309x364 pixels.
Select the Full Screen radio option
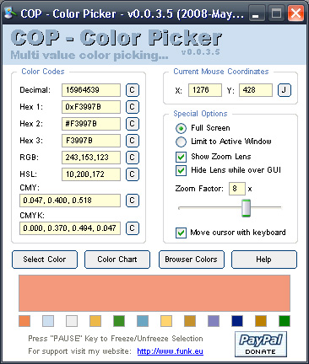(181, 128)
